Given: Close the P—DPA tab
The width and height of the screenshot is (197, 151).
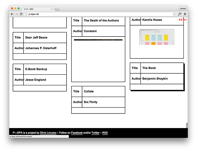Looking at the screenshot, I should tap(52, 9).
